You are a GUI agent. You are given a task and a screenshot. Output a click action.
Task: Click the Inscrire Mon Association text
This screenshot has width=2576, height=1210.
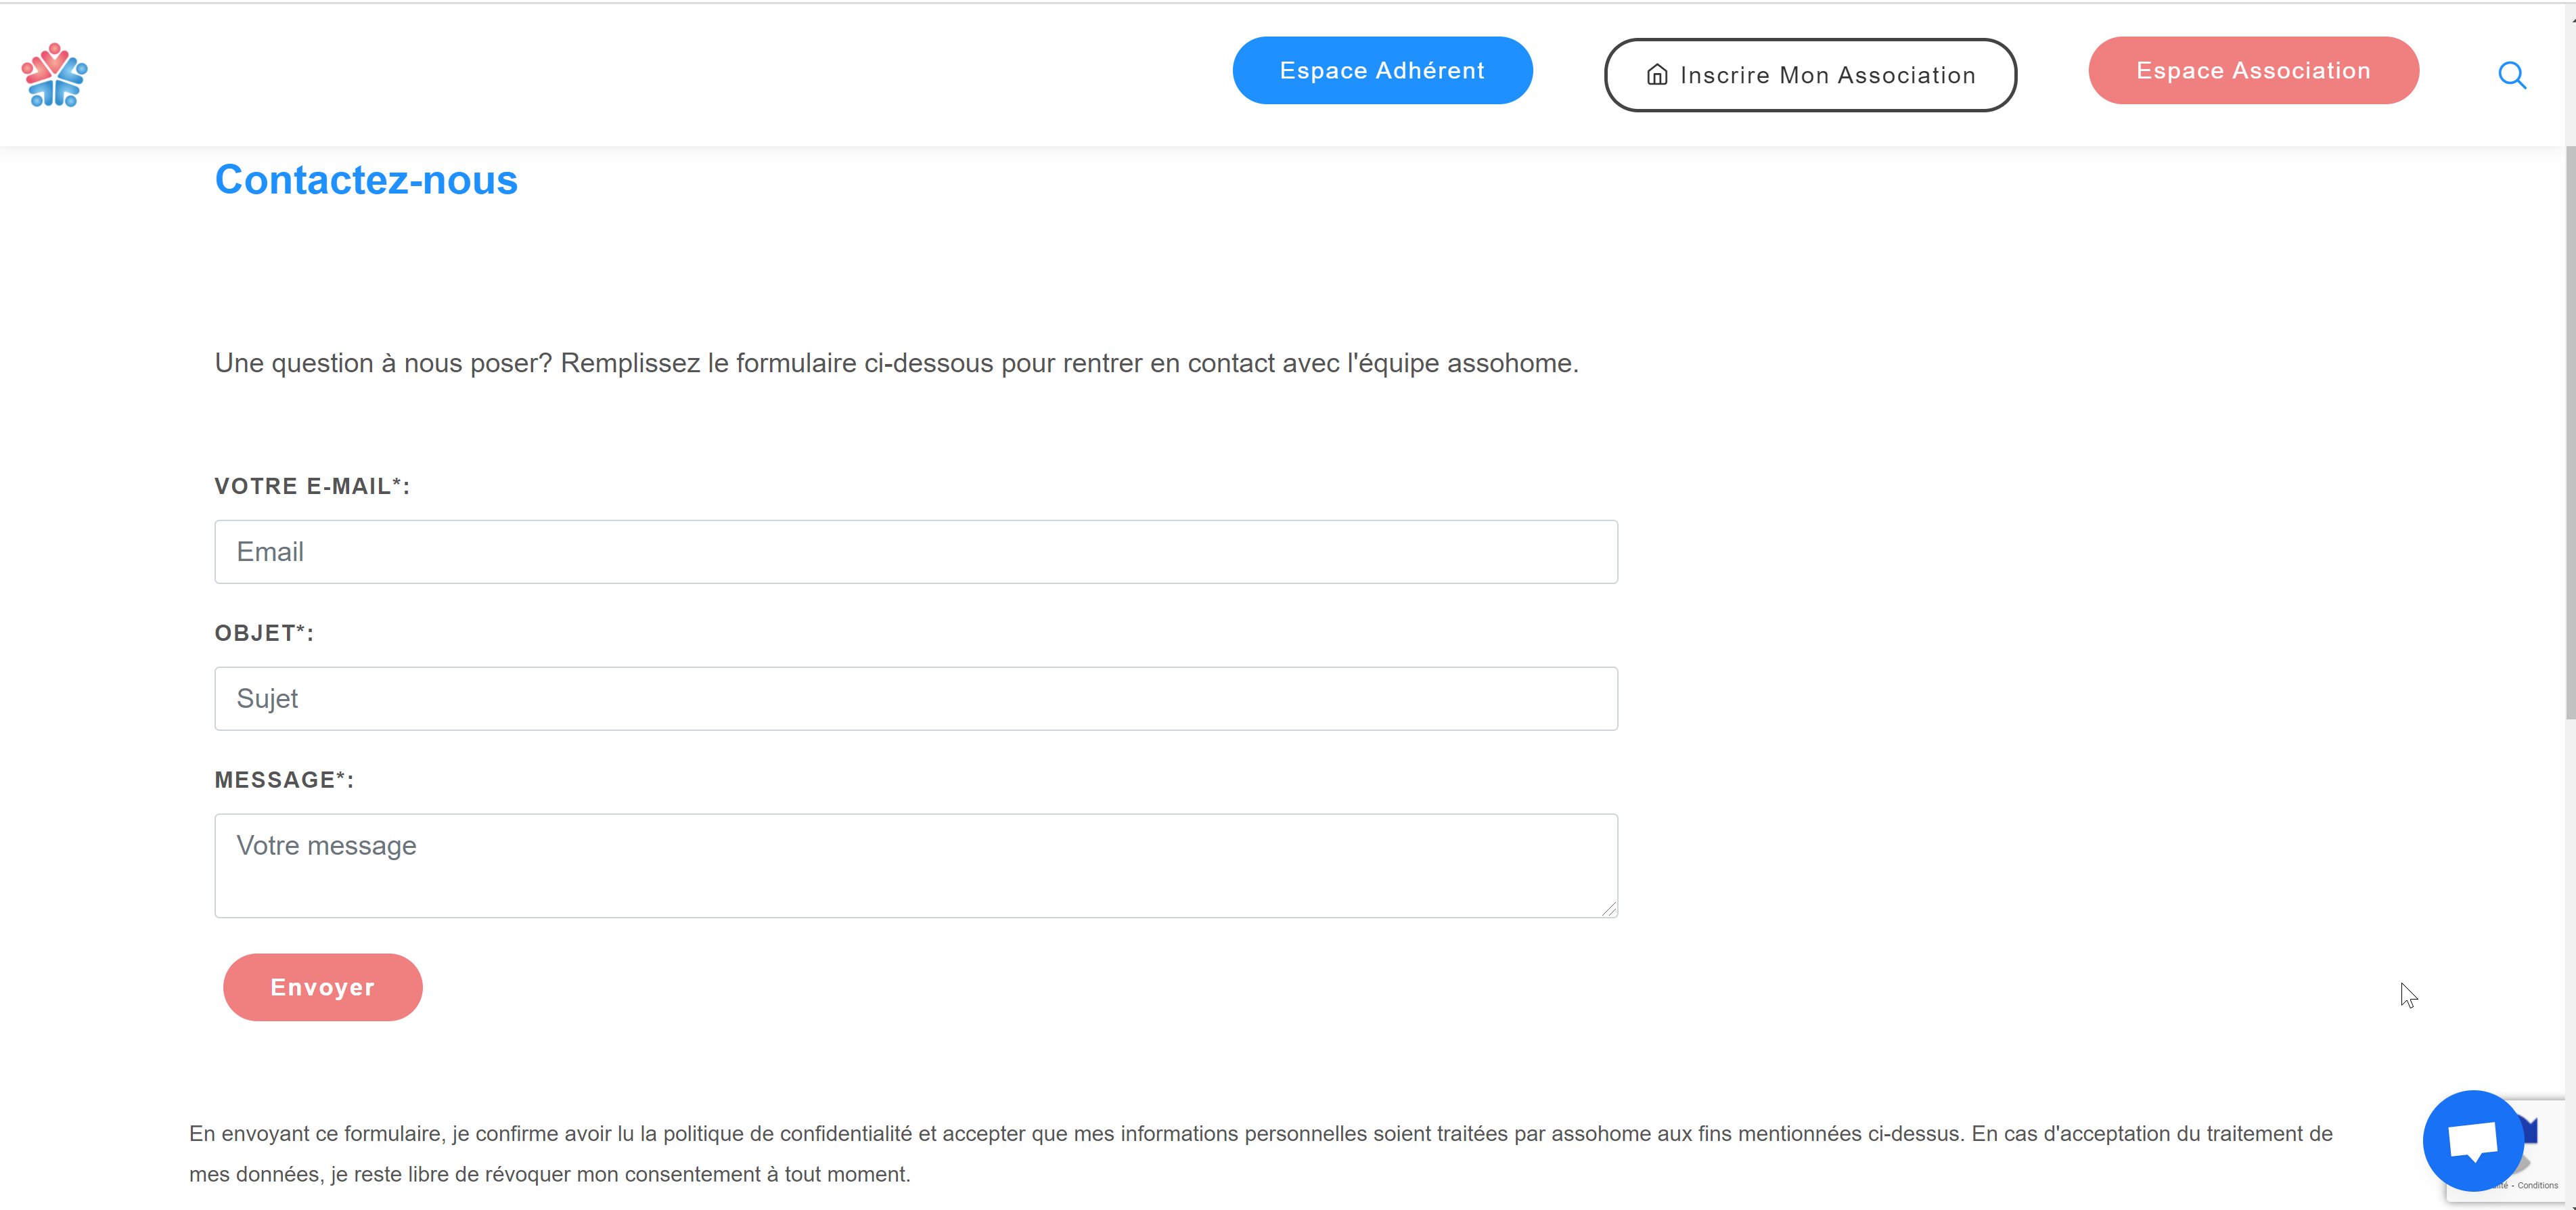(x=1827, y=75)
